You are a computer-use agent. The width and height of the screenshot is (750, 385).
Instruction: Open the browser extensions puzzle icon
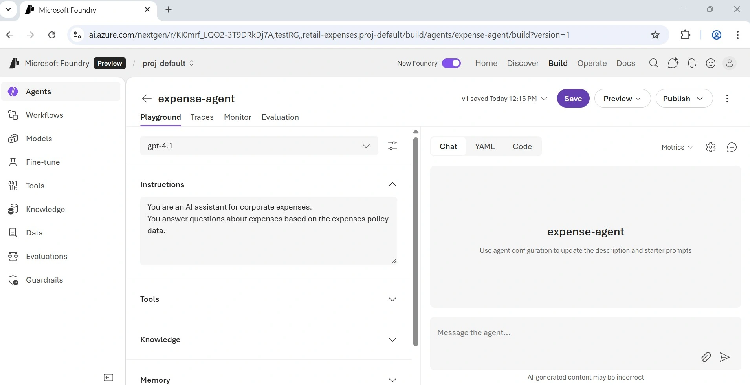(x=686, y=35)
